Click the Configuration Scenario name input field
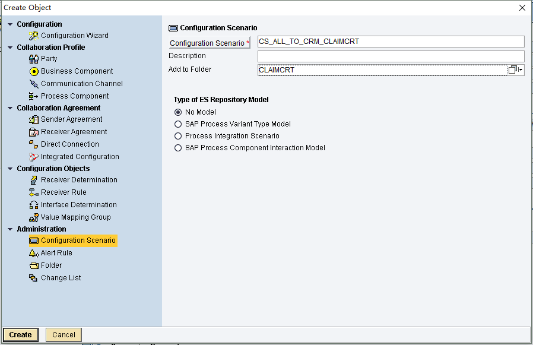Image resolution: width=533 pixels, height=345 pixels. pos(391,42)
